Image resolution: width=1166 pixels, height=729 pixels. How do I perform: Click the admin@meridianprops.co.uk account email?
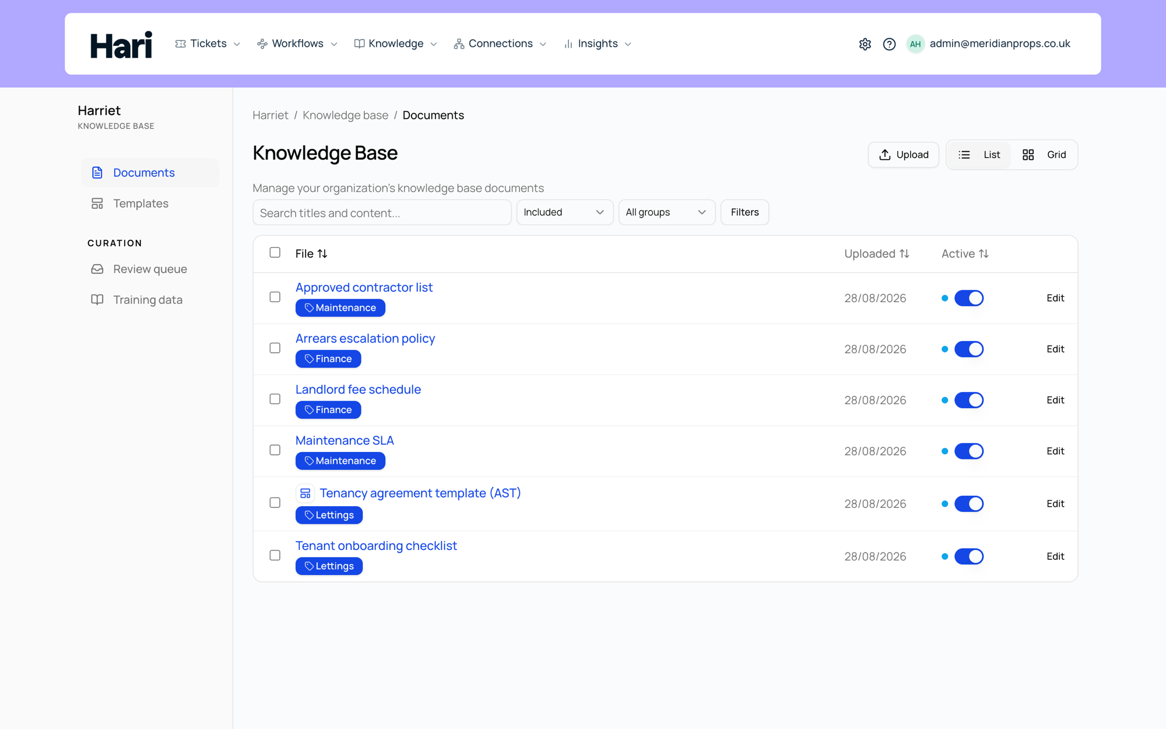(x=1000, y=44)
